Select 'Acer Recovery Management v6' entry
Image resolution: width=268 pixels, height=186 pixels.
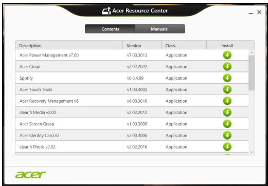pyautogui.click(x=49, y=101)
